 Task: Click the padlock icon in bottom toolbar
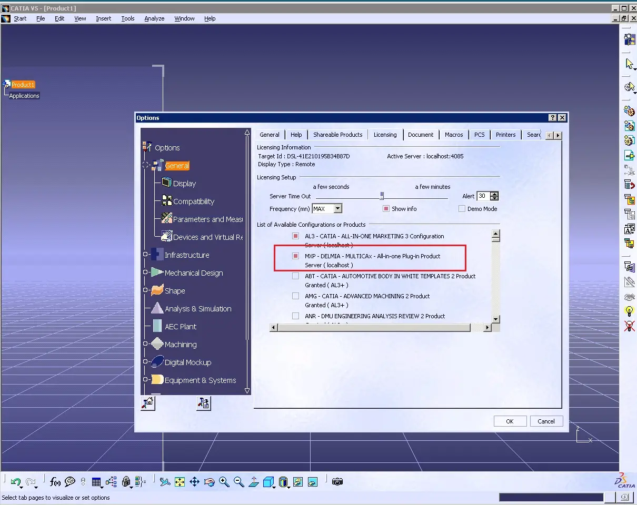(x=126, y=482)
